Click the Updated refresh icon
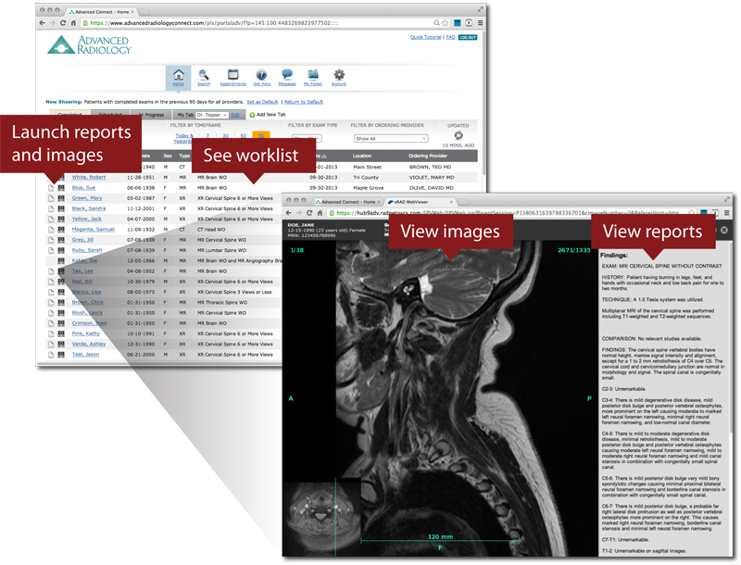The width and height of the screenshot is (741, 565). click(x=458, y=135)
